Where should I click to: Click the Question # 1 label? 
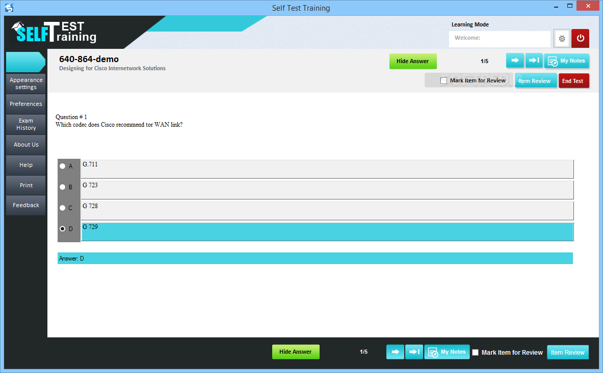71,117
